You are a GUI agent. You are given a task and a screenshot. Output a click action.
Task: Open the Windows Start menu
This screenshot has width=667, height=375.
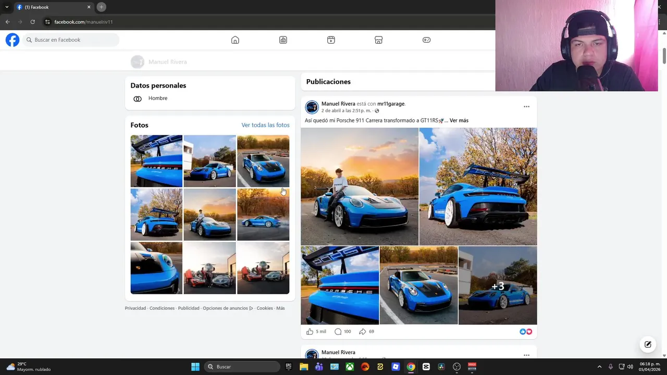pyautogui.click(x=195, y=367)
